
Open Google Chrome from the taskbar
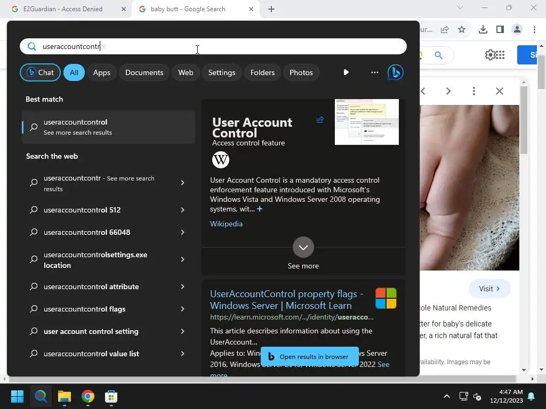click(88, 396)
